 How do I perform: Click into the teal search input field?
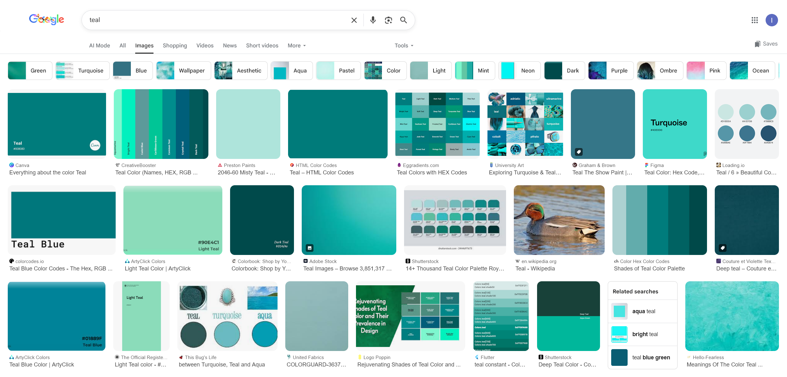coord(217,20)
